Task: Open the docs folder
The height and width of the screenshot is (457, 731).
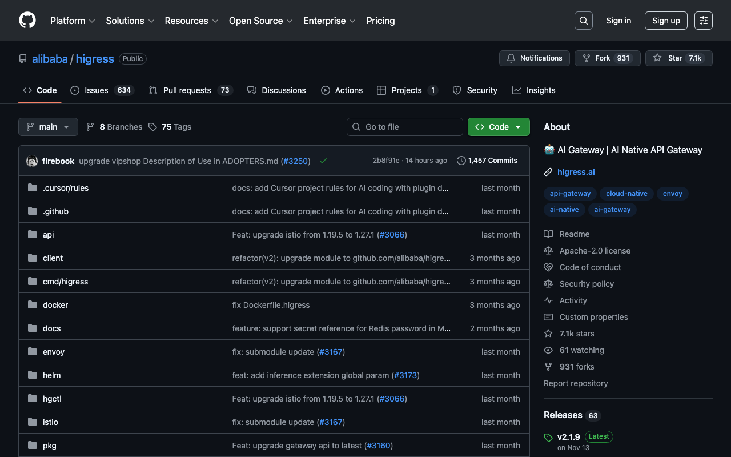Action: coord(51,328)
